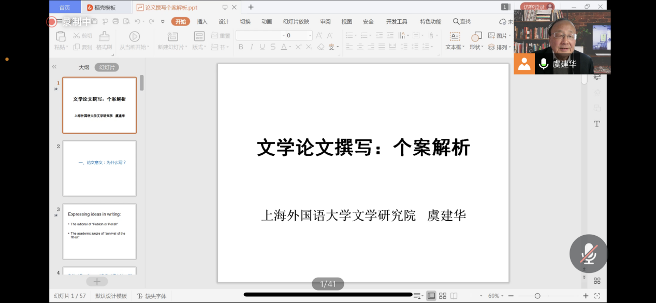The width and height of the screenshot is (656, 303).
Task: Switch to slide sorter view in status bar
Action: coord(442,296)
